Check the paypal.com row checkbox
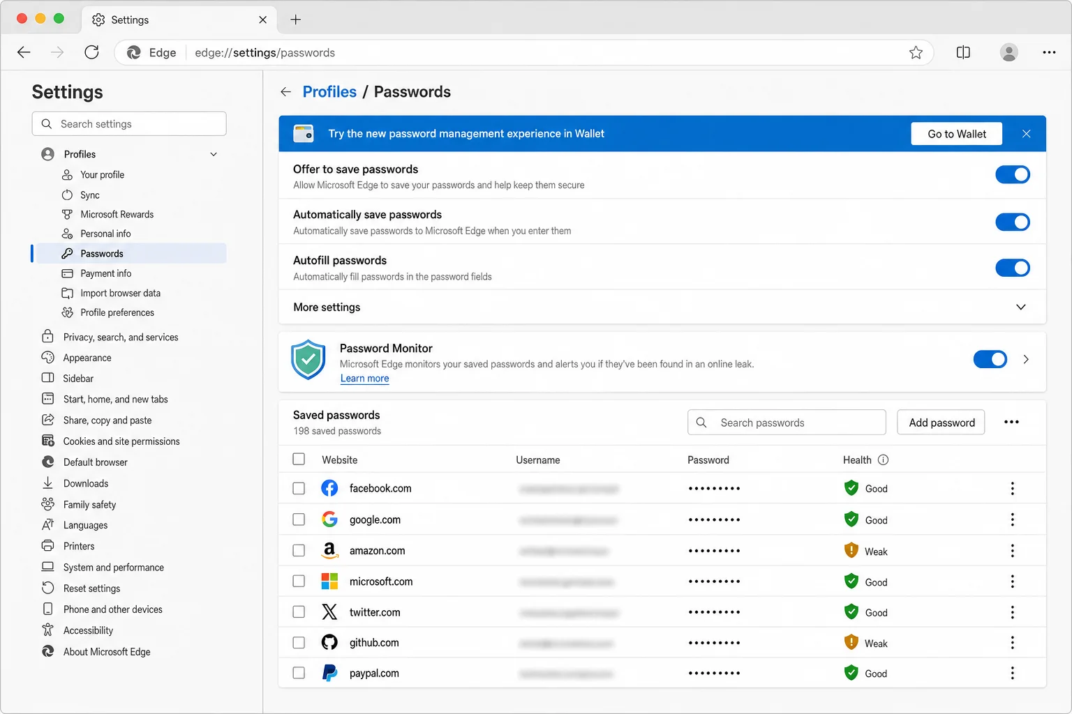 (299, 673)
